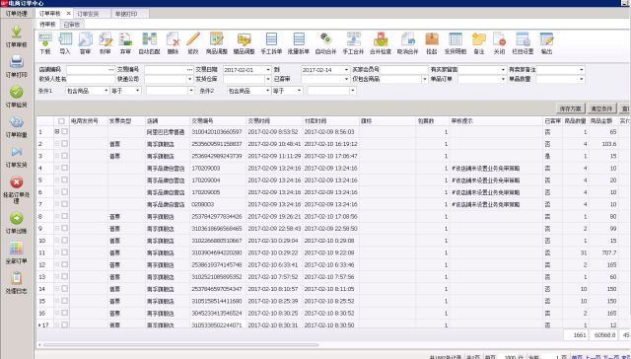Click the browse button of 交易编号 field
Screen dimensions: 631x359
[189, 70]
